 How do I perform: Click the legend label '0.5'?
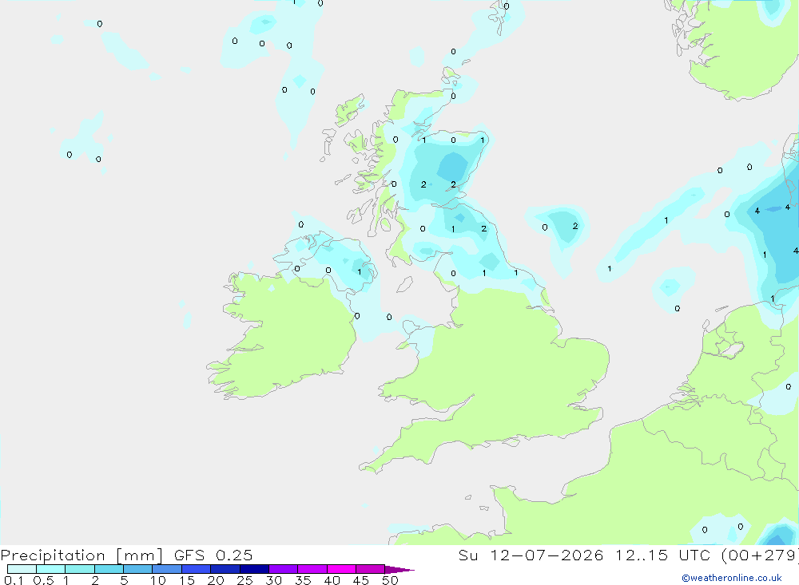coord(43,580)
